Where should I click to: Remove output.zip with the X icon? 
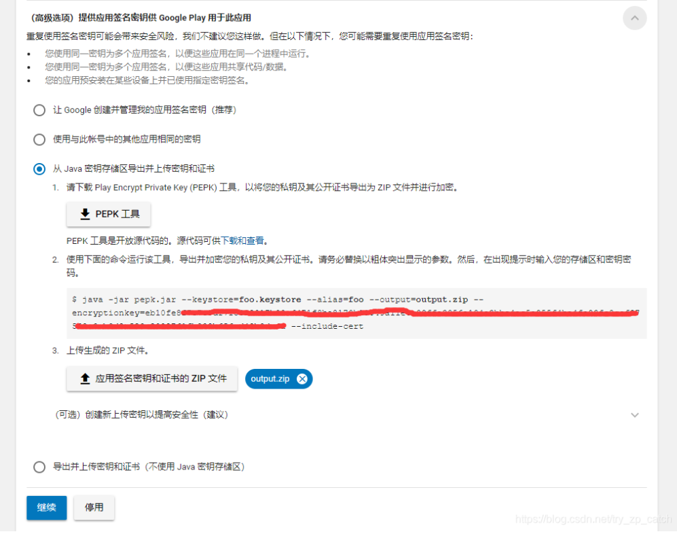click(302, 379)
